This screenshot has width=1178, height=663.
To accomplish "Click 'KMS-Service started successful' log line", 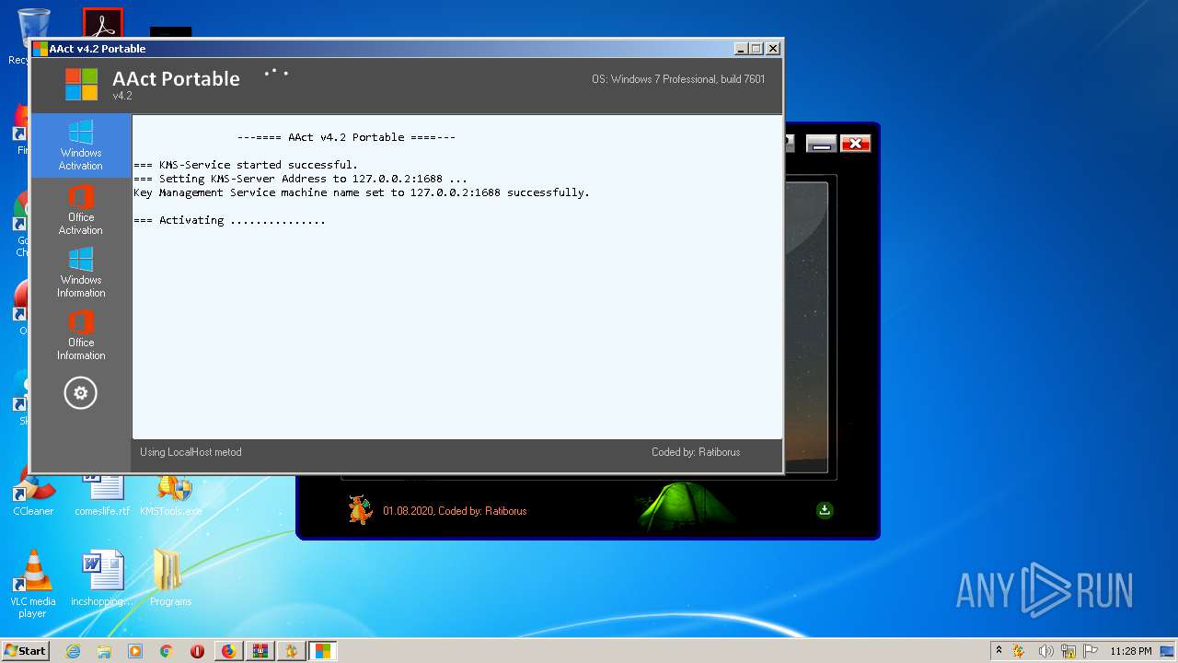I will click(x=246, y=165).
